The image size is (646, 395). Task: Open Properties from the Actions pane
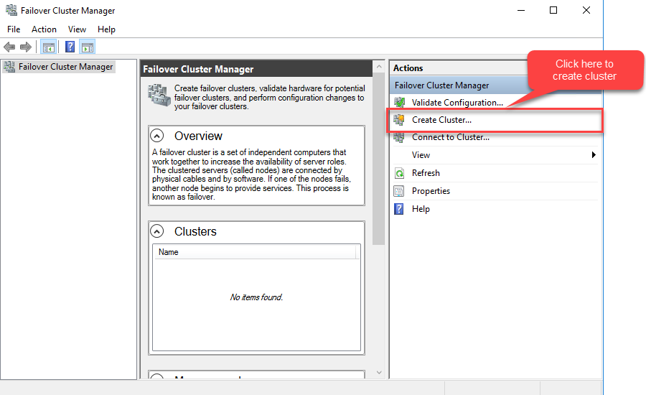pos(431,191)
